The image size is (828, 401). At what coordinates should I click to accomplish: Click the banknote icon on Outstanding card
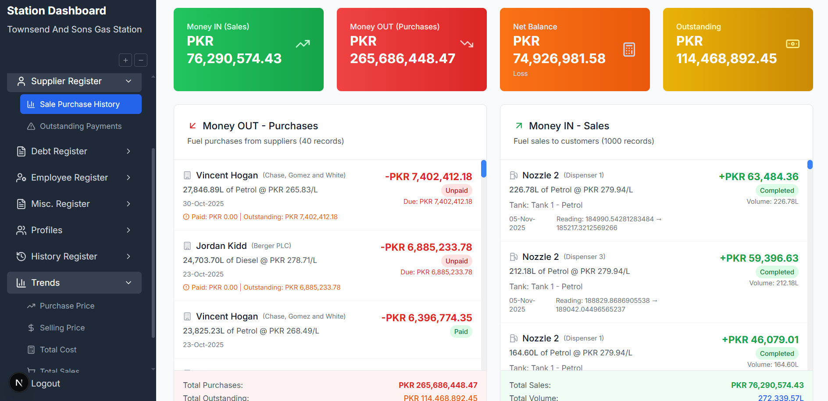(x=792, y=44)
